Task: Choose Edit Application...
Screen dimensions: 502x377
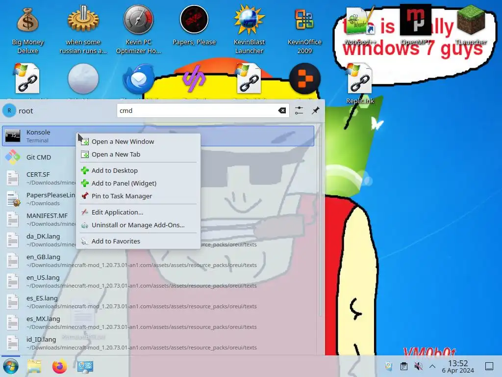Action: [x=138, y=212]
